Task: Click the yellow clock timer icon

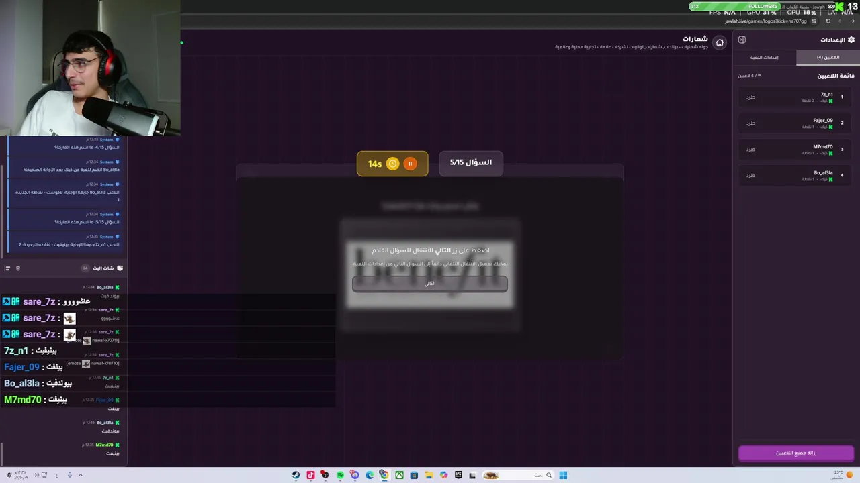Action: click(392, 164)
